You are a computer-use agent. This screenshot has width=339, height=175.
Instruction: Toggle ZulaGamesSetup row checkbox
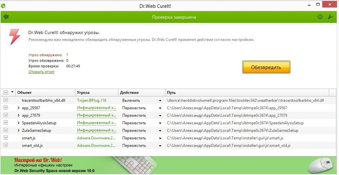tap(6, 130)
